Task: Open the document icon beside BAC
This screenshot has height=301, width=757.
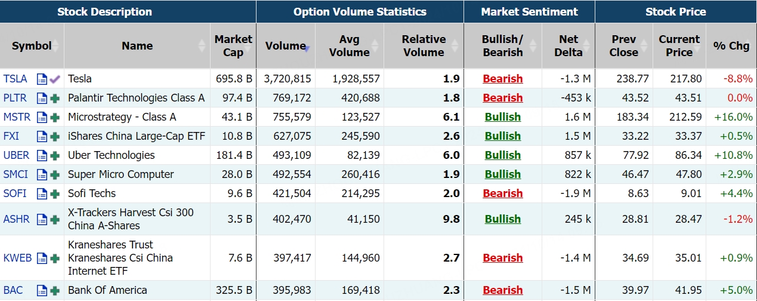Action: 42,291
